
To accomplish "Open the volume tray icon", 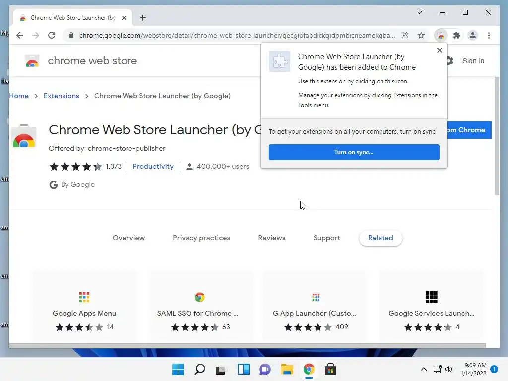I will coord(448,369).
